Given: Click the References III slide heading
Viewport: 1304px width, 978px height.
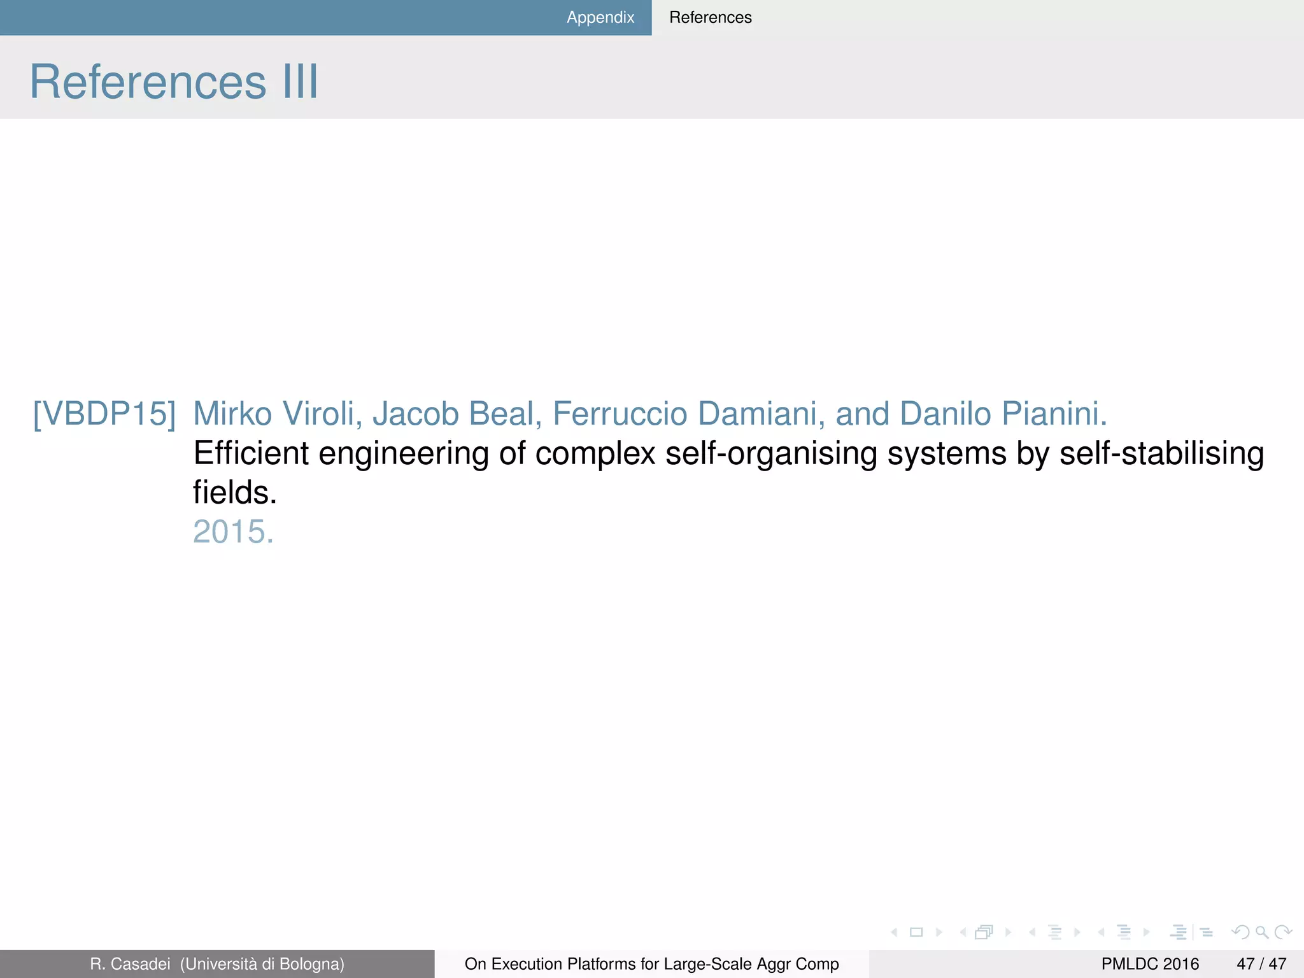Looking at the screenshot, I should tap(174, 81).
